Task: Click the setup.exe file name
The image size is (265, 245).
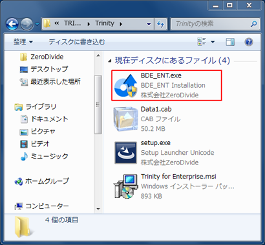Action: pos(155,143)
